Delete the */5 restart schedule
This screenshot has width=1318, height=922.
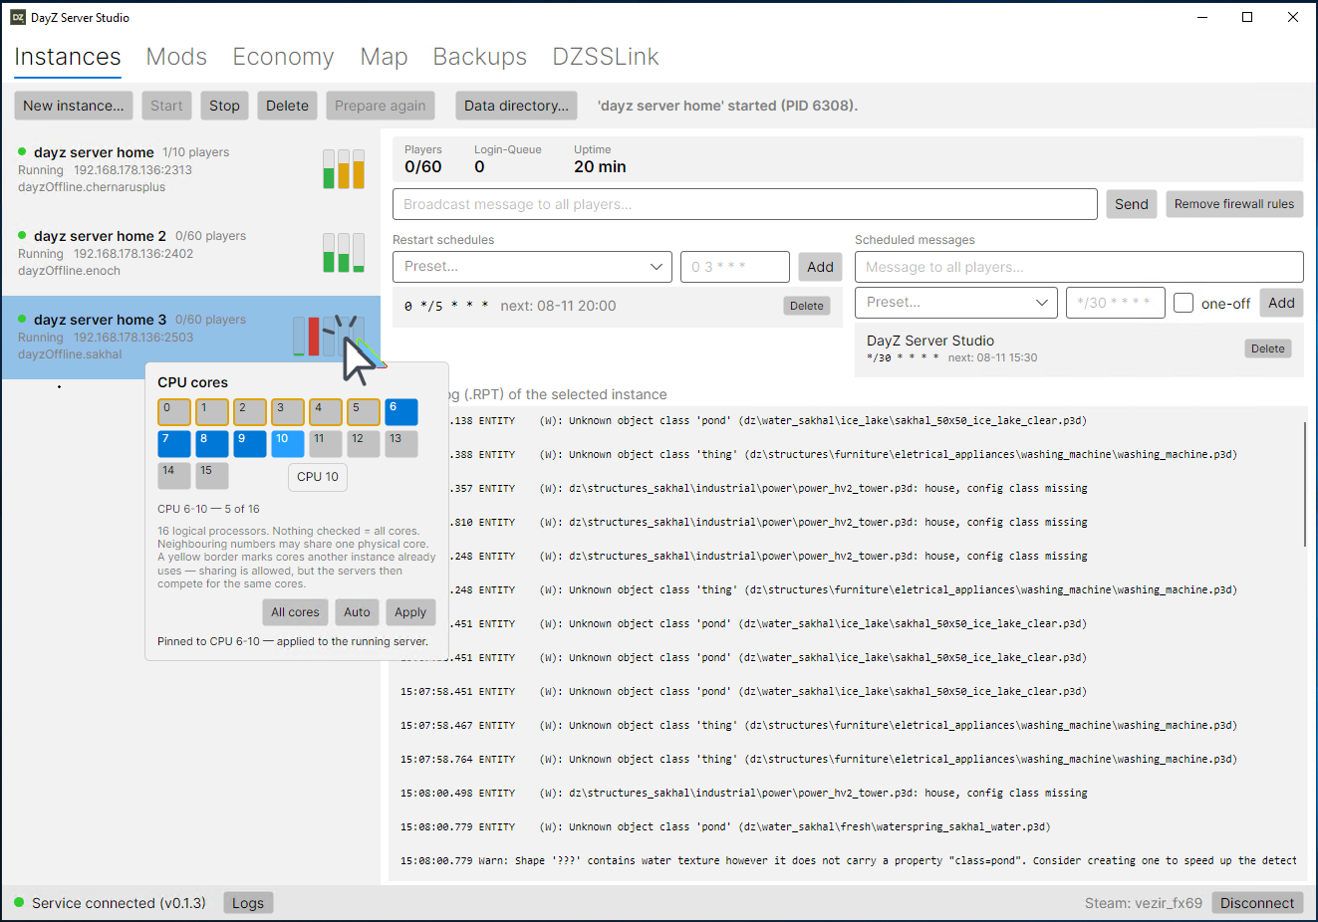click(x=807, y=306)
